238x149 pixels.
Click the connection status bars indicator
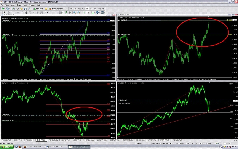click(218, 143)
